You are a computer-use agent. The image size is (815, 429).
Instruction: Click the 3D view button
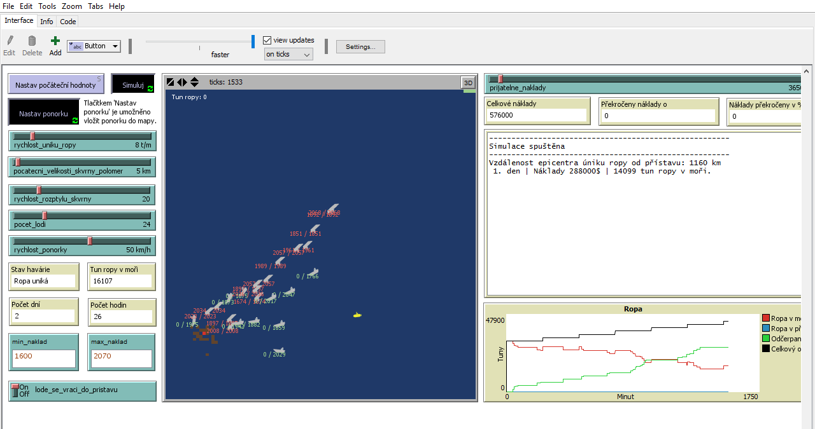[x=468, y=83]
